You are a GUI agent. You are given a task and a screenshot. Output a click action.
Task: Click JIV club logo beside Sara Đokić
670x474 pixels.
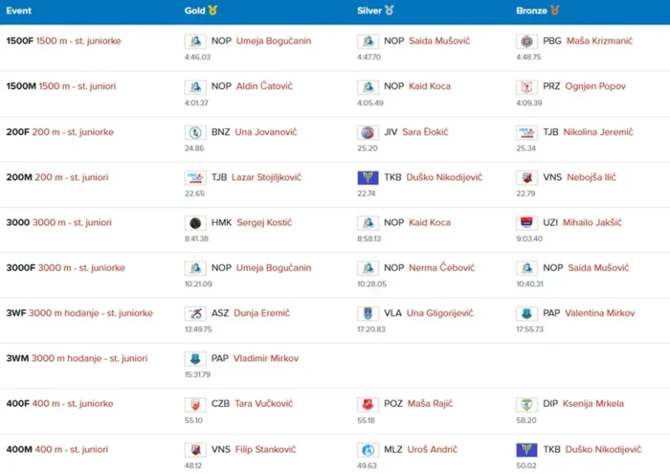coord(368,132)
